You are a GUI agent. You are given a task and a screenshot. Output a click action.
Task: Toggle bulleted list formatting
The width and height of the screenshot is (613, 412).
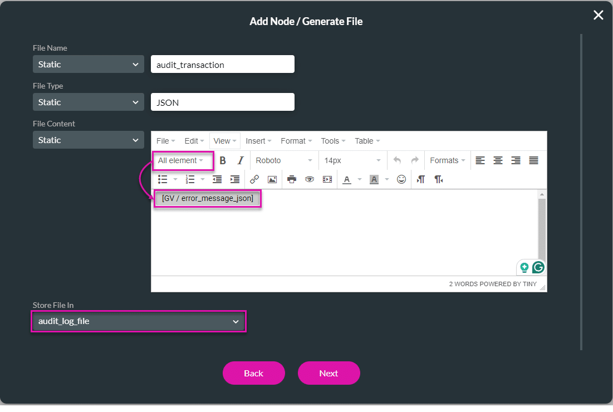click(x=162, y=179)
